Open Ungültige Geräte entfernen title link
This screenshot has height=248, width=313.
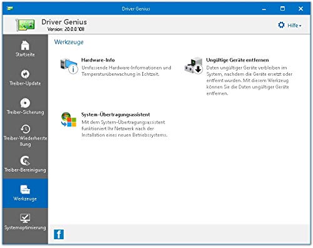[237, 60]
